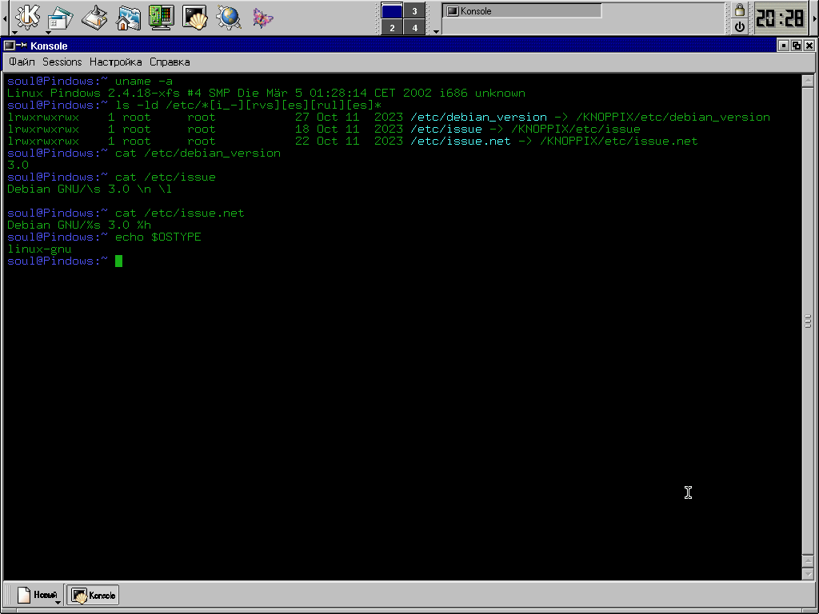
Task: Launch the Konqueror globe browser icon
Action: (x=228, y=18)
